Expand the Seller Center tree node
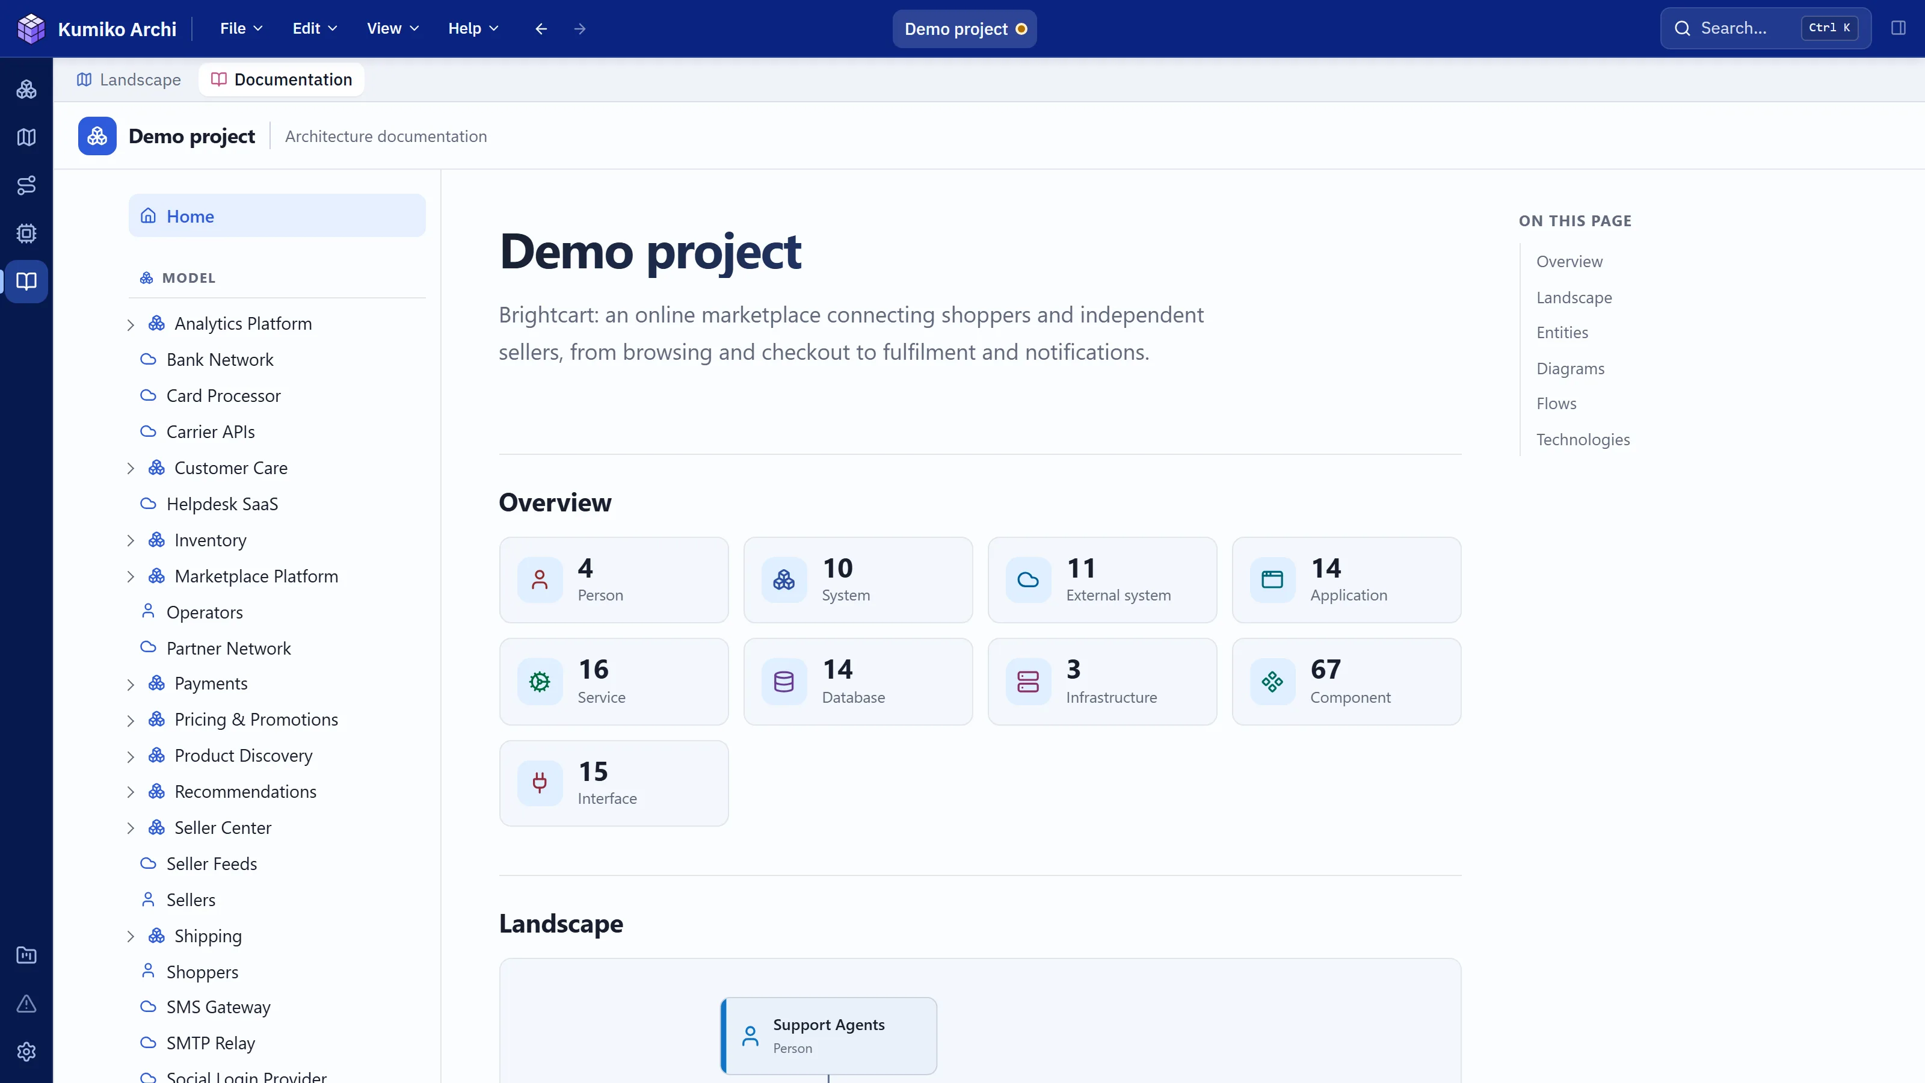1925x1083 pixels. coord(131,828)
